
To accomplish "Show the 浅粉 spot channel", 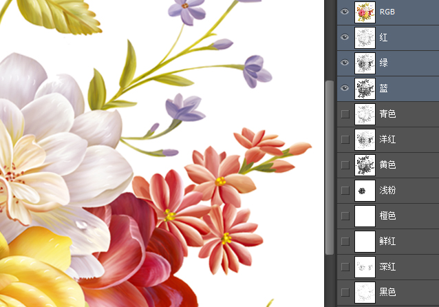I will (x=345, y=191).
